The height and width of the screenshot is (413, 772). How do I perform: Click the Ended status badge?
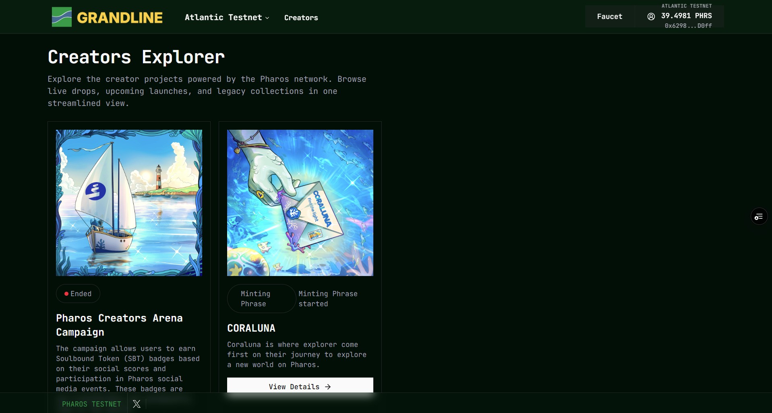coord(78,294)
